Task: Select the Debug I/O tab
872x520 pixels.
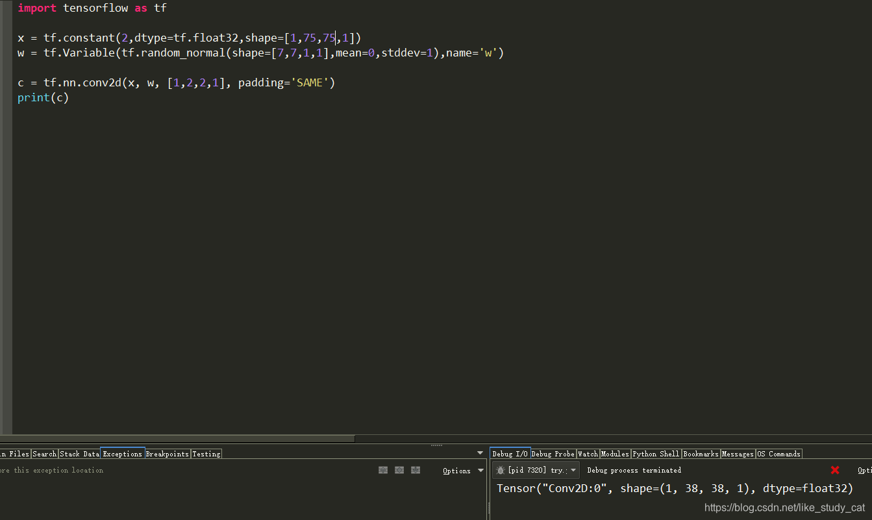Action: 510,453
